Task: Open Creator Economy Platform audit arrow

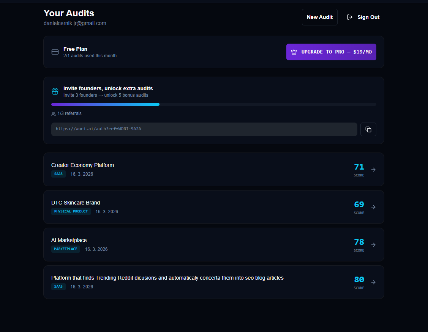Action: click(x=373, y=170)
